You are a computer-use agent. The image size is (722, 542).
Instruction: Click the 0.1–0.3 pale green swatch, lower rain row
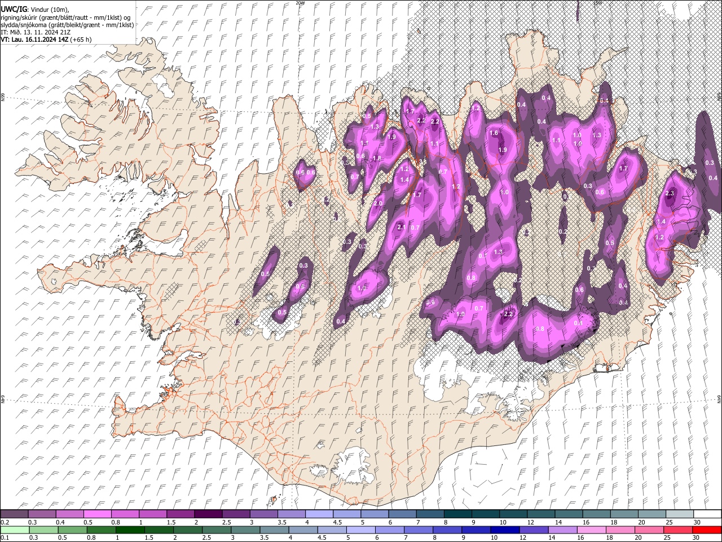[15, 530]
